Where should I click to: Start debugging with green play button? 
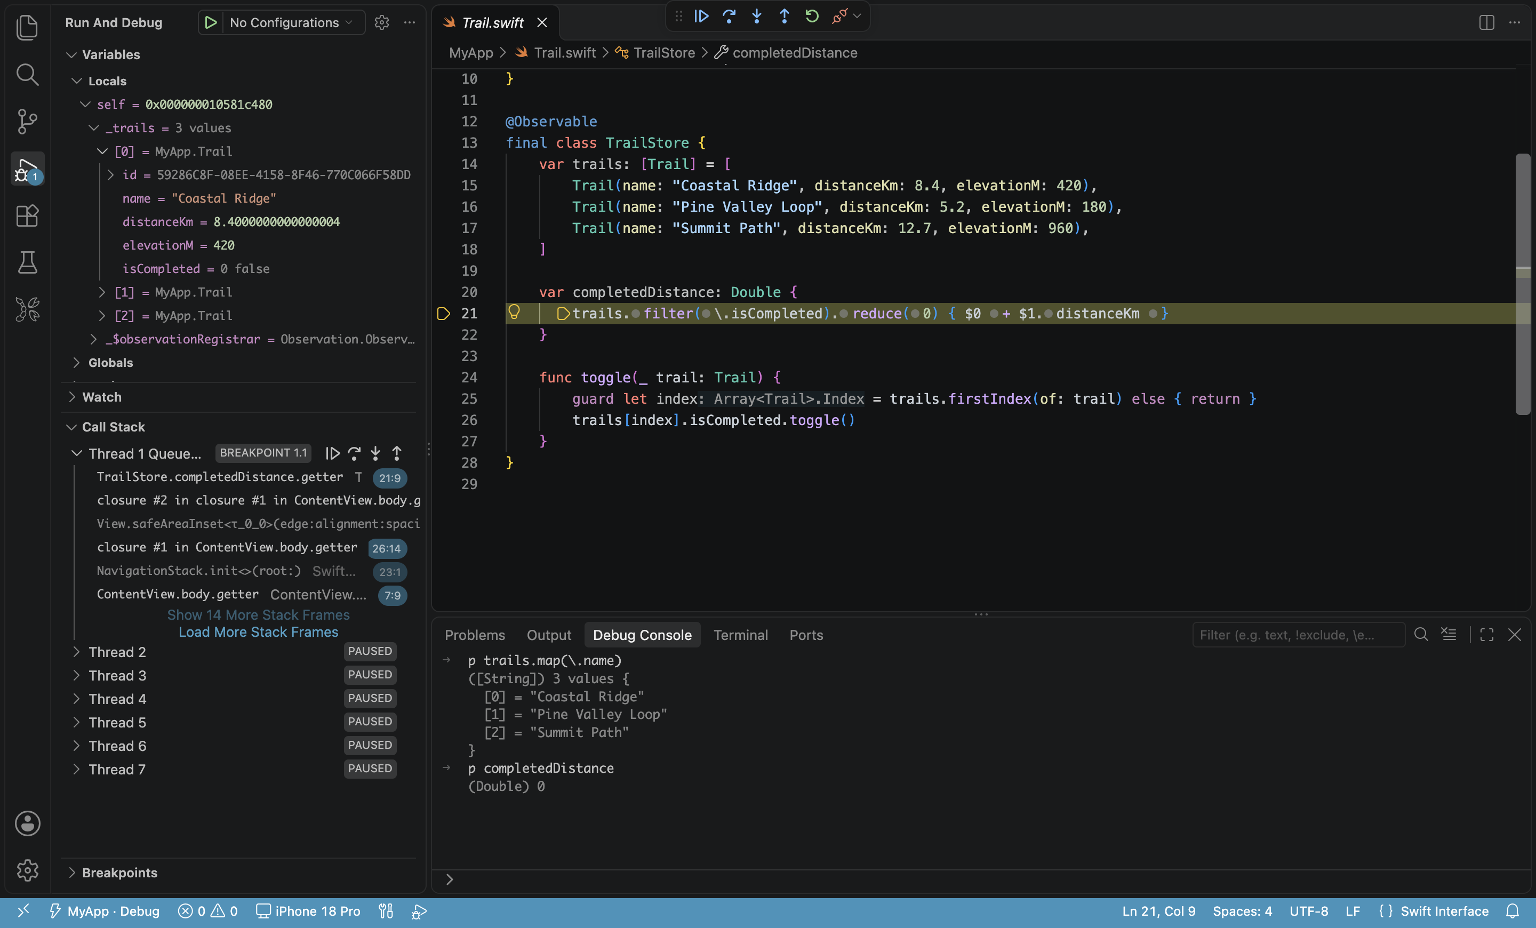coord(211,22)
